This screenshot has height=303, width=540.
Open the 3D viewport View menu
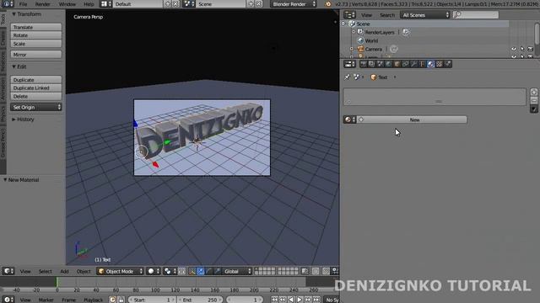[x=25, y=271]
